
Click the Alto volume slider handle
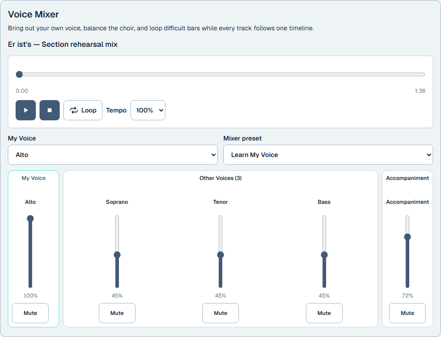[30, 219]
